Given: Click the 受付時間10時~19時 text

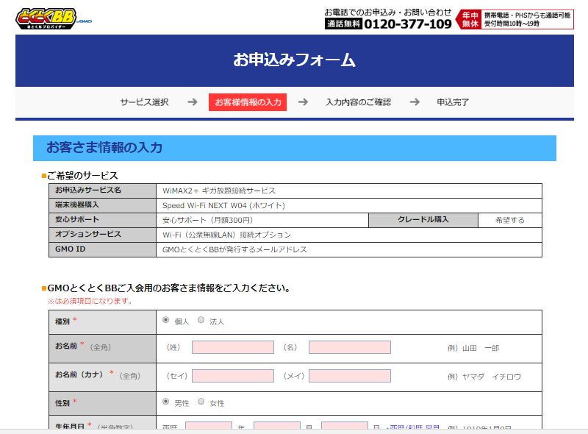Looking at the screenshot, I should point(512,24).
